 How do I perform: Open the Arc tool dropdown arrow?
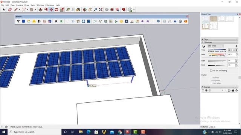point(27,9)
